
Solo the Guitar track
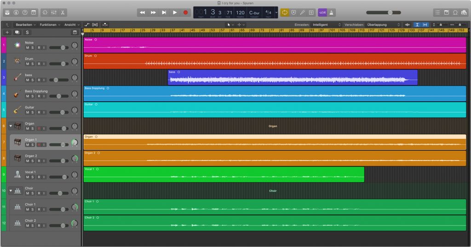tap(33, 112)
